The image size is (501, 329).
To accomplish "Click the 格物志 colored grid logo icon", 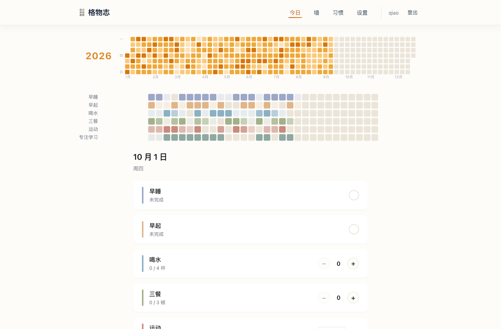I will (82, 12).
